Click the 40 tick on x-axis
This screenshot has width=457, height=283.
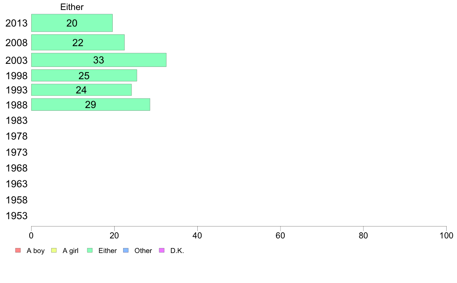click(197, 235)
